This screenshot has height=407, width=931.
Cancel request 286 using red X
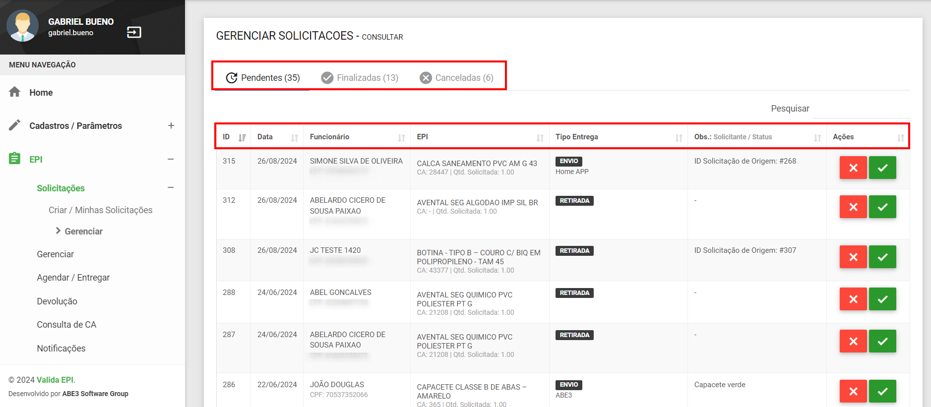853,391
